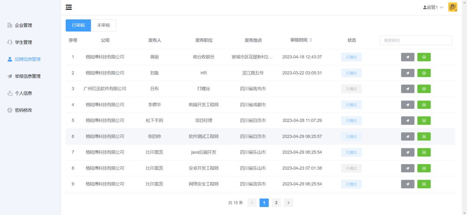The height and width of the screenshot is (215, 467).
Task: Click the previous page left chevron
Action: 252,203
